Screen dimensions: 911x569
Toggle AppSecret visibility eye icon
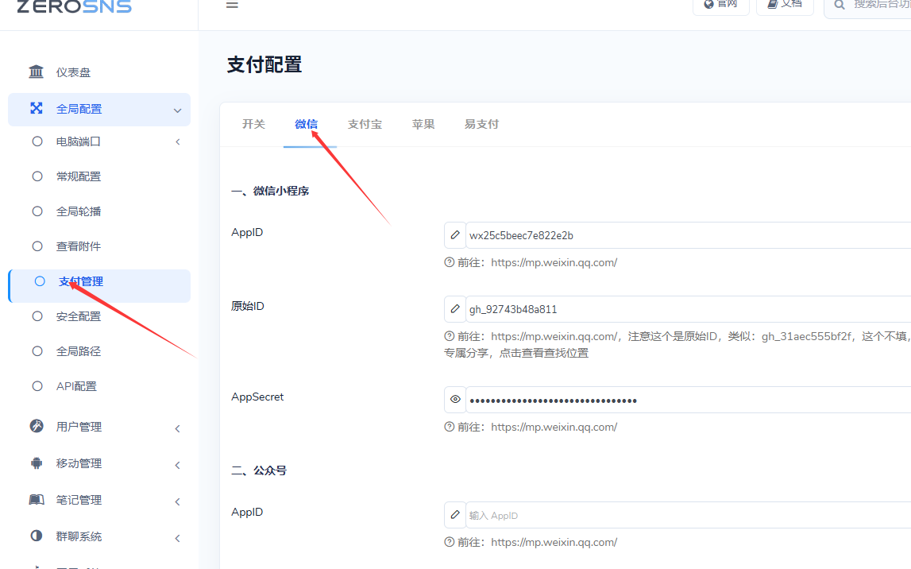(455, 399)
